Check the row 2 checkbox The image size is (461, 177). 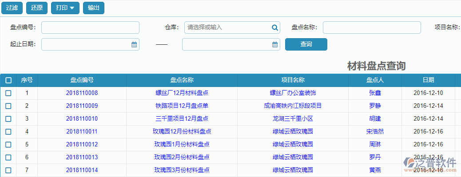8,106
